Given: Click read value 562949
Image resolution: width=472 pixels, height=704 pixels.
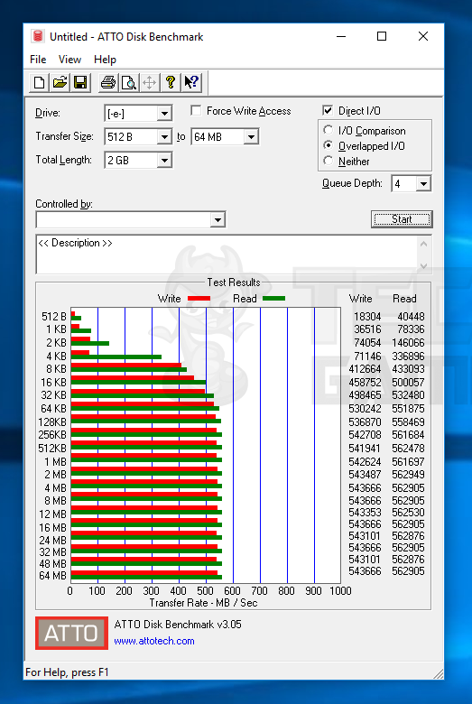Looking at the screenshot, I should pos(408,474).
